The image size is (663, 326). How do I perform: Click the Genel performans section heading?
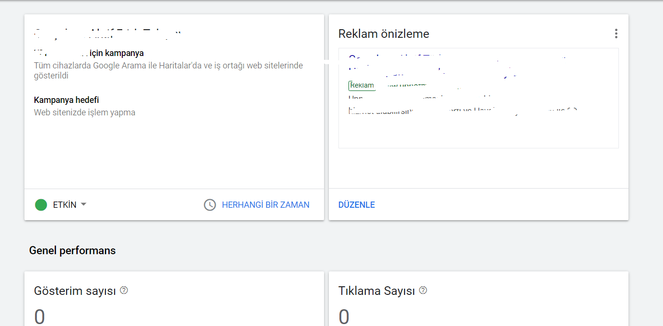(72, 250)
